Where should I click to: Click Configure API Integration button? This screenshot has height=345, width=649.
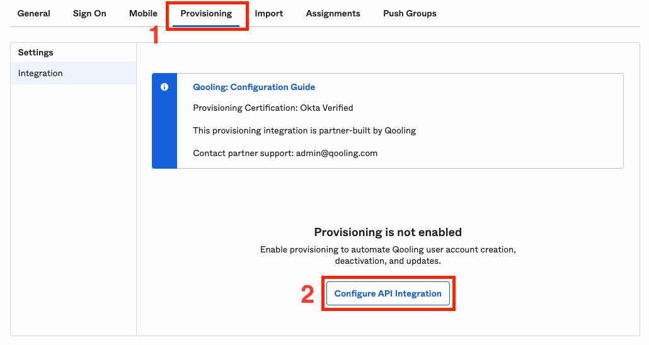tap(388, 293)
